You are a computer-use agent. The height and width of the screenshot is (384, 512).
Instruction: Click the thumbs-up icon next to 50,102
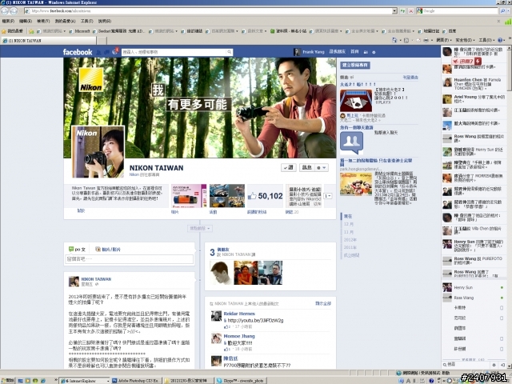[x=252, y=196]
